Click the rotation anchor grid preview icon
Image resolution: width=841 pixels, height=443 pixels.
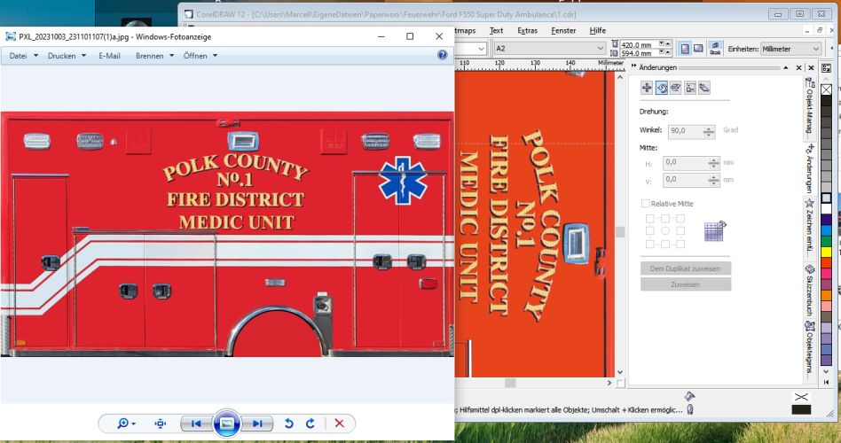tap(715, 231)
